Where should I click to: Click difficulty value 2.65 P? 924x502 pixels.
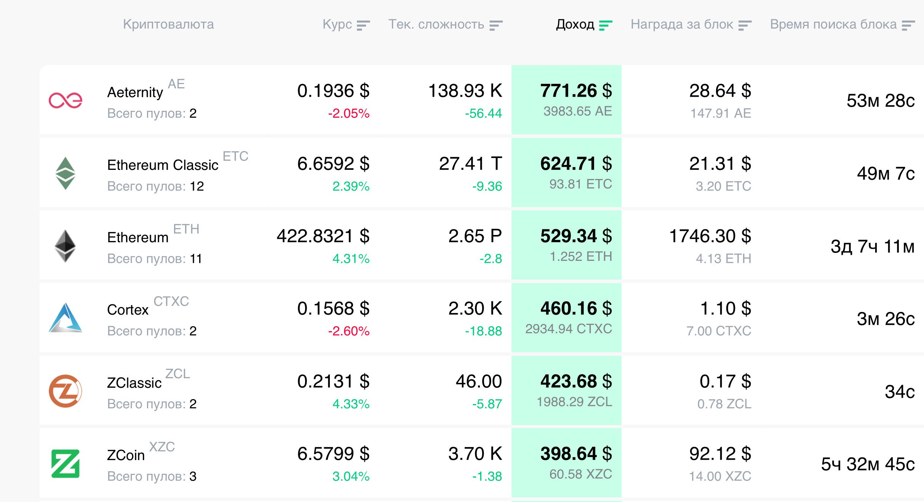475,236
